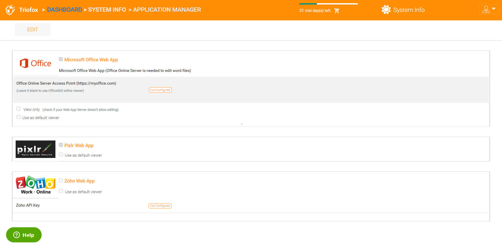Click 'Zoho API Key' label

[x=28, y=205]
